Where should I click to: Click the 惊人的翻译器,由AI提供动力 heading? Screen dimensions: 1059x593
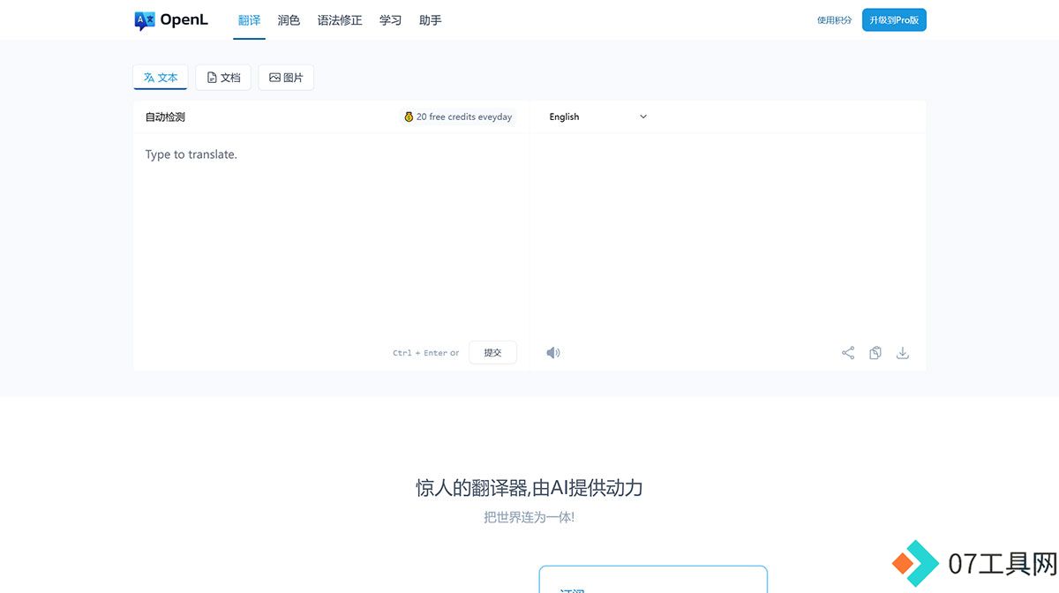tap(529, 487)
